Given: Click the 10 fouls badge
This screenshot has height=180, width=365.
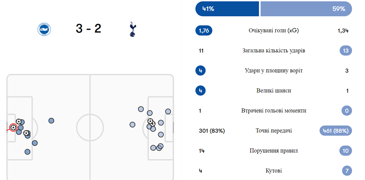Looking at the screenshot, I should (345, 151).
